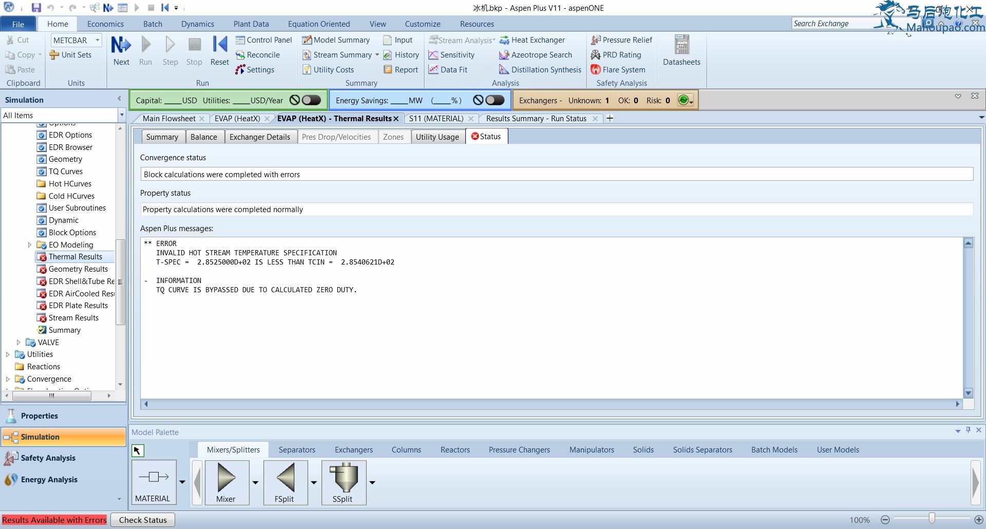Pick the SSplit block in Model Palette

[344, 482]
